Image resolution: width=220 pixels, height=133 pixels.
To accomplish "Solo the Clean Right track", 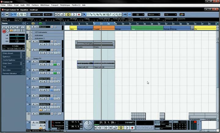I will (x=37, y=70).
